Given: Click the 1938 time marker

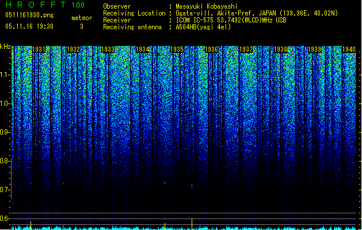Looking at the screenshot, I should (280, 49).
